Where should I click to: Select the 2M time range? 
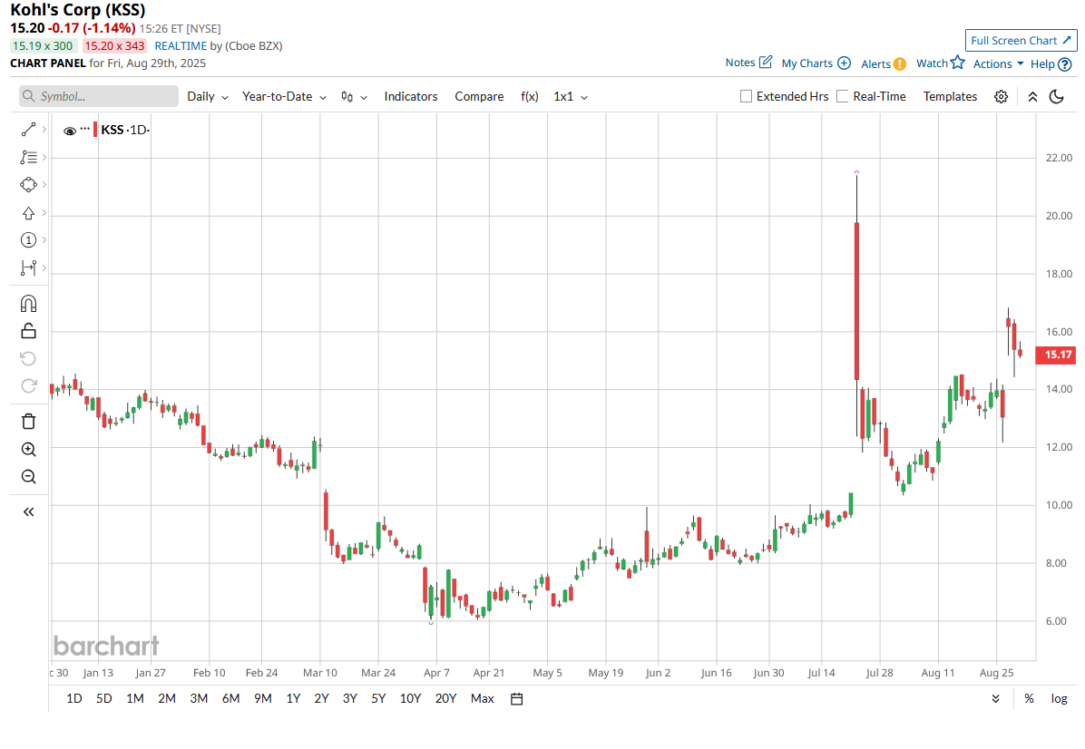pyautogui.click(x=166, y=698)
